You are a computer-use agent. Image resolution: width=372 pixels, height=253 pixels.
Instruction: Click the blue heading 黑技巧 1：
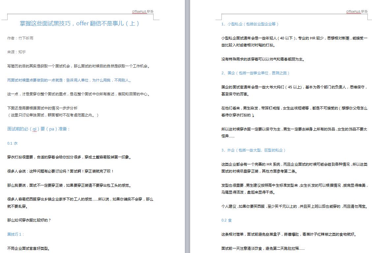16,234
